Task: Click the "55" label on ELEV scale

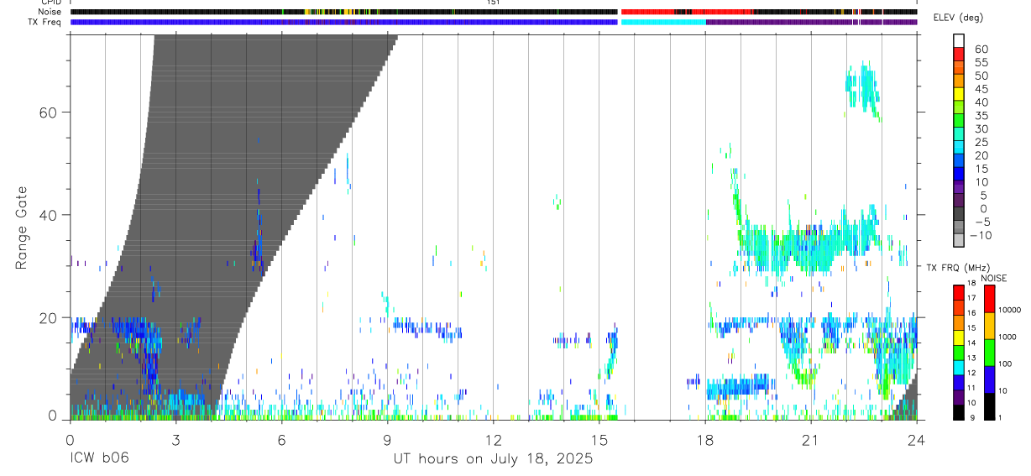Action: point(981,63)
